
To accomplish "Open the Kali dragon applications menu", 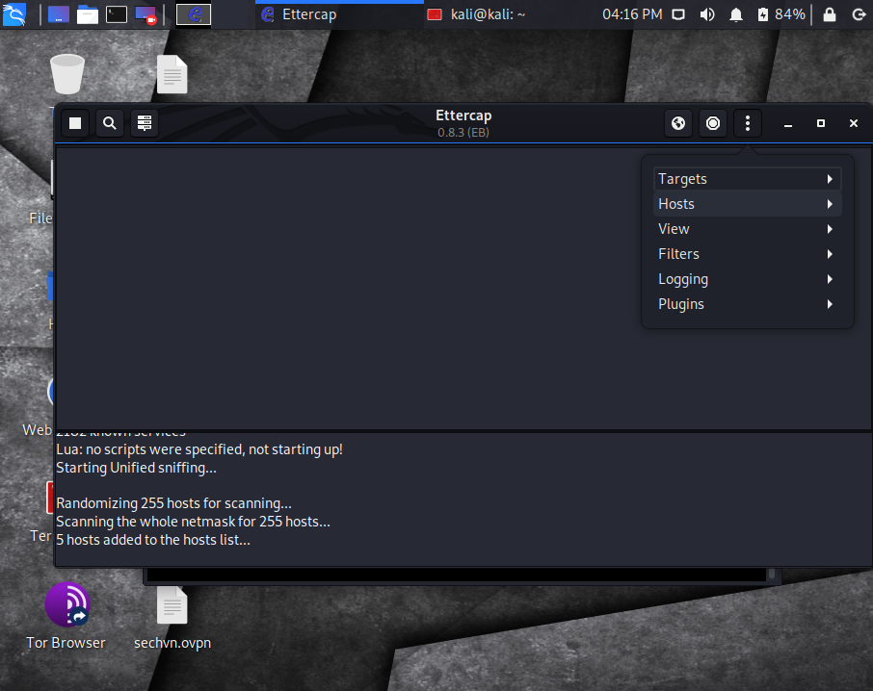I will [14, 14].
